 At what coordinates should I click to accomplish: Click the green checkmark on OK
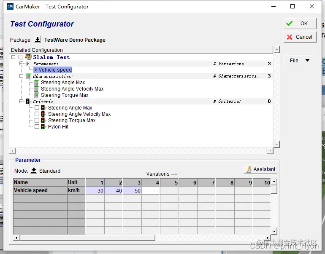pyautogui.click(x=290, y=23)
